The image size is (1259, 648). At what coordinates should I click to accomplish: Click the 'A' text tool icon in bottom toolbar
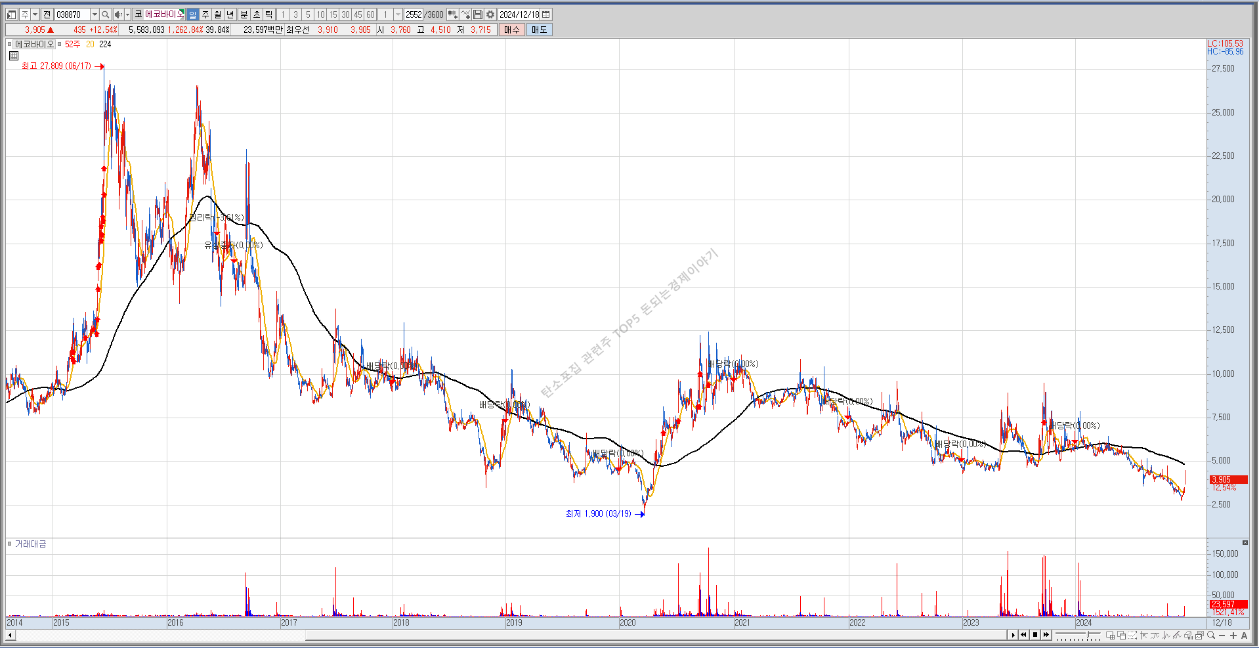[1244, 635]
